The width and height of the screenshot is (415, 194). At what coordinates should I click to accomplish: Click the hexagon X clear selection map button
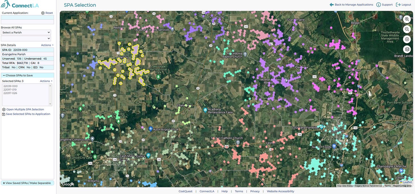[407, 39]
